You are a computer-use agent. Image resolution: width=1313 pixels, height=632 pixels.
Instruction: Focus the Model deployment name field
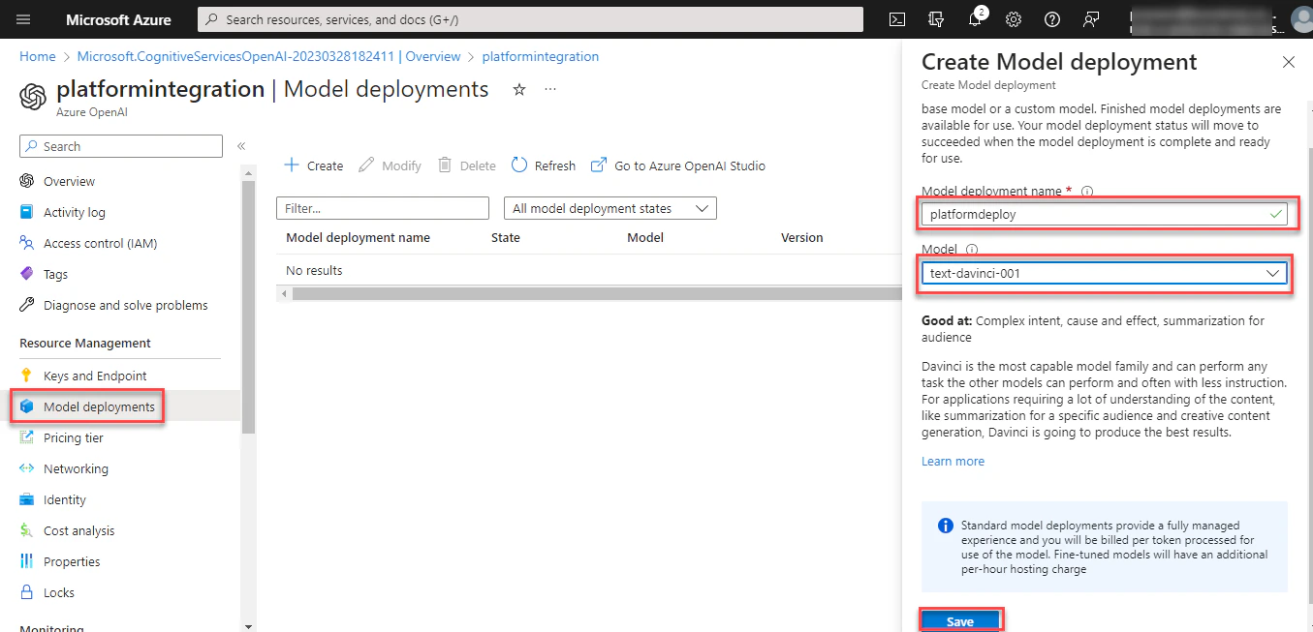(x=1104, y=215)
